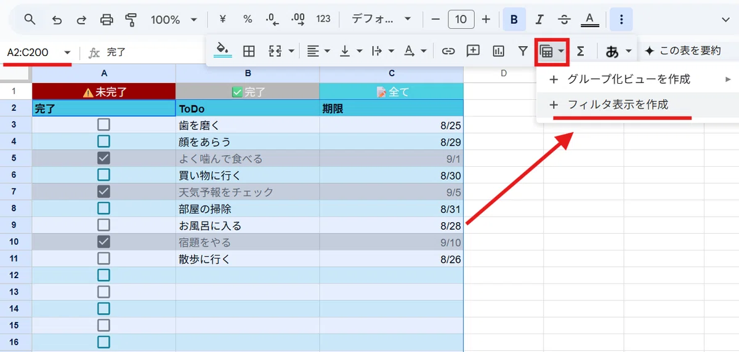The image size is (739, 352).
Task: Check the 散歩に行く checkbox
Action: (x=103, y=258)
